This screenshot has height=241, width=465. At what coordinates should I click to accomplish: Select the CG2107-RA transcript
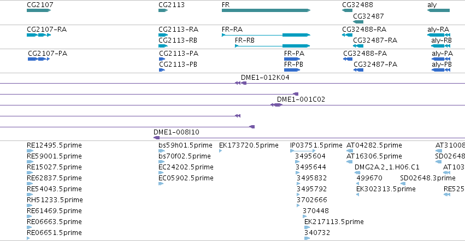pyautogui.click(x=39, y=35)
